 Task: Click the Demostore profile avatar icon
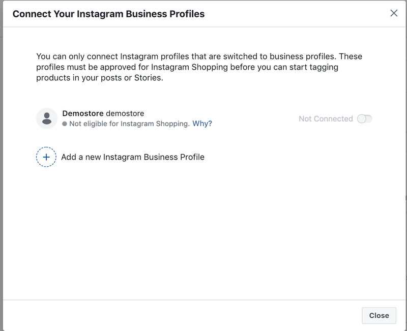click(x=46, y=118)
